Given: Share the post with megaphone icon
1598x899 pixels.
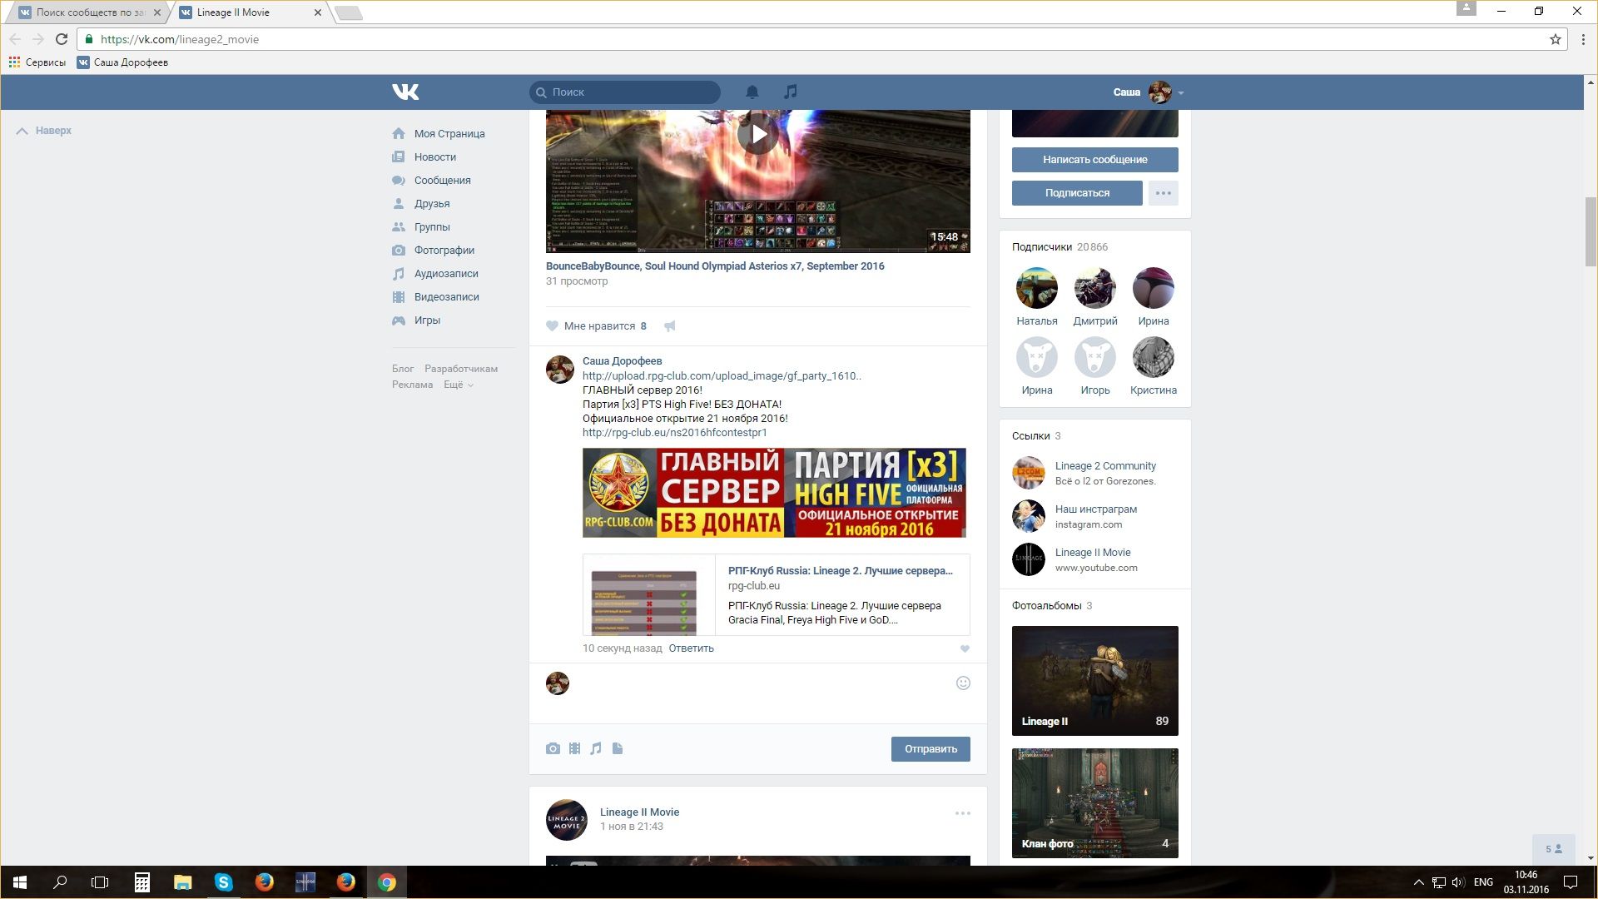Looking at the screenshot, I should [670, 325].
